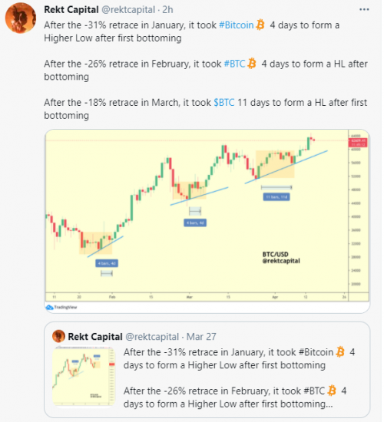Open the main BTC/USD chart image
The height and width of the screenshot is (422, 384).
pyautogui.click(x=207, y=221)
